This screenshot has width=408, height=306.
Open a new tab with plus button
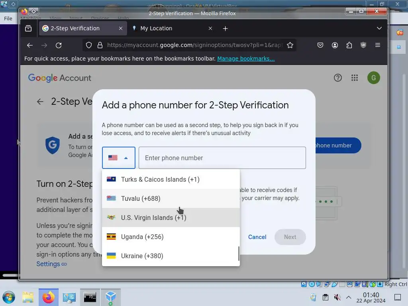point(226,28)
